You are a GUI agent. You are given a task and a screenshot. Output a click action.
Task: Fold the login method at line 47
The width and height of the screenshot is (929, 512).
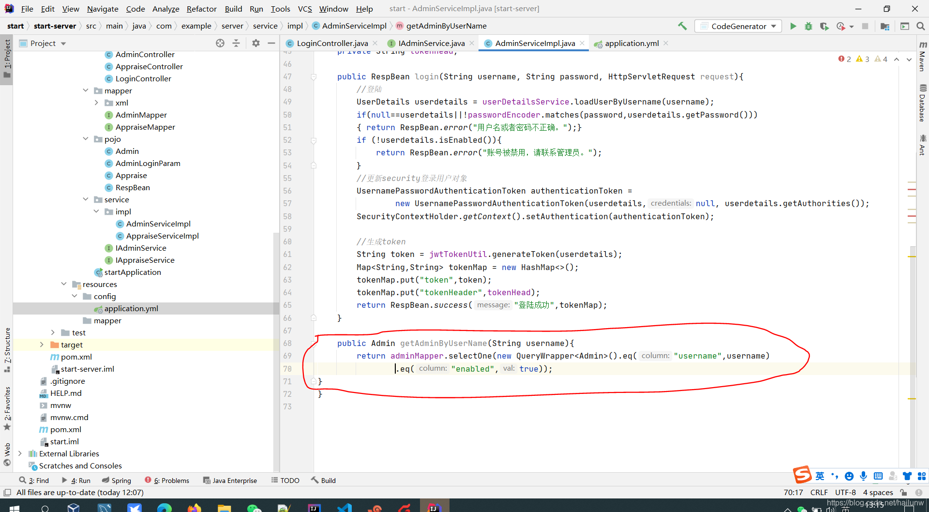tap(314, 76)
